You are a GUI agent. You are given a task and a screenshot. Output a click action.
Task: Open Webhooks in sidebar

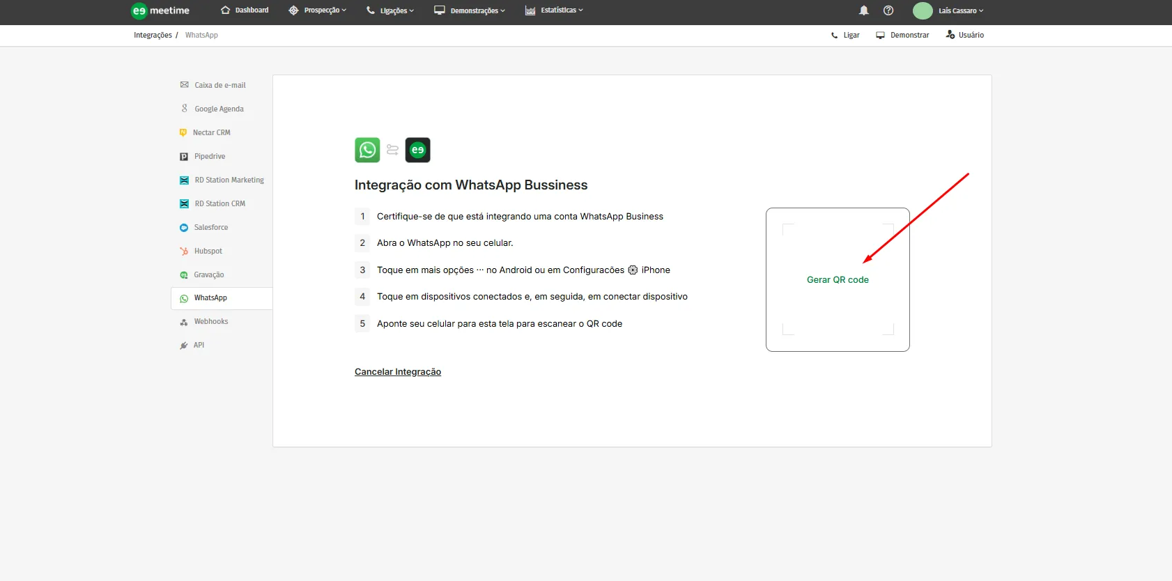(211, 322)
